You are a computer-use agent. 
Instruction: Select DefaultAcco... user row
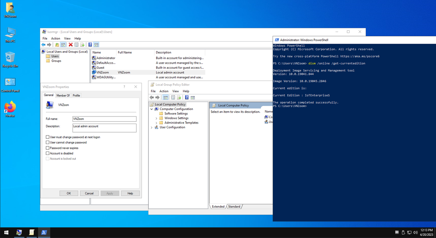pyautogui.click(x=148, y=63)
